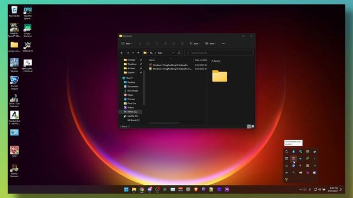Screen dimensions: 353x198
Task: Click the Delete icon in File Explorer toolbar
Action: [x=183, y=43]
